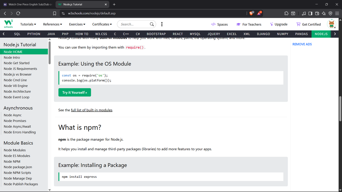Click the main page vertical scrollbar thumb
This screenshot has width=342, height=192.
(x=340, y=108)
